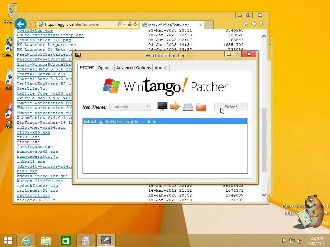The height and width of the screenshot is (247, 330).
Task: Open UserTile.7z link
Action: (31, 88)
